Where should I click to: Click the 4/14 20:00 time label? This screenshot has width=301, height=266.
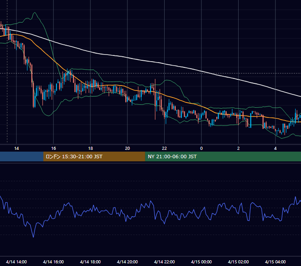point(127,262)
